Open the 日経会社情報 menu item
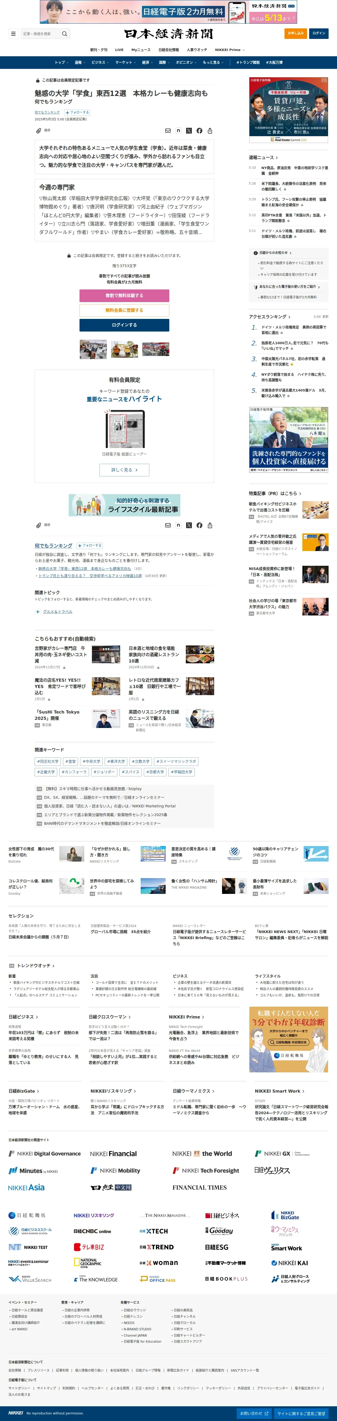 click(168, 50)
